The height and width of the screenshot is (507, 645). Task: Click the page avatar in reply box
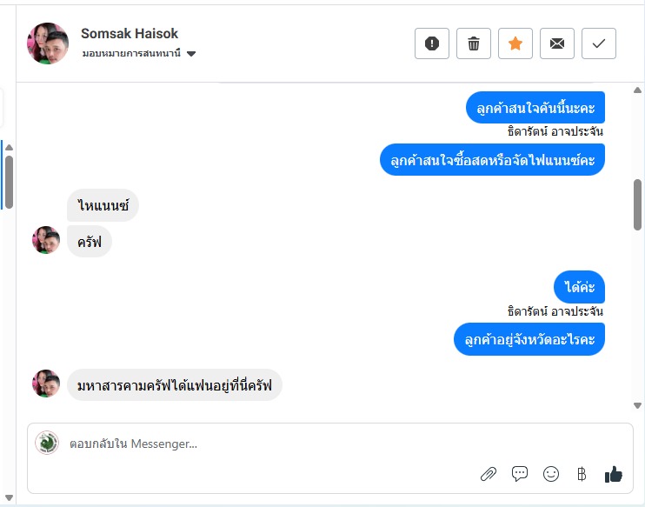(x=47, y=443)
